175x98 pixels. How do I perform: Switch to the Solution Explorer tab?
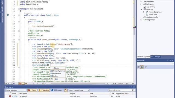[x=143, y=57]
